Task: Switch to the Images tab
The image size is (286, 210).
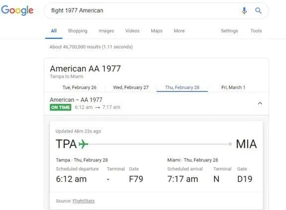Action: pyautogui.click(x=106, y=31)
